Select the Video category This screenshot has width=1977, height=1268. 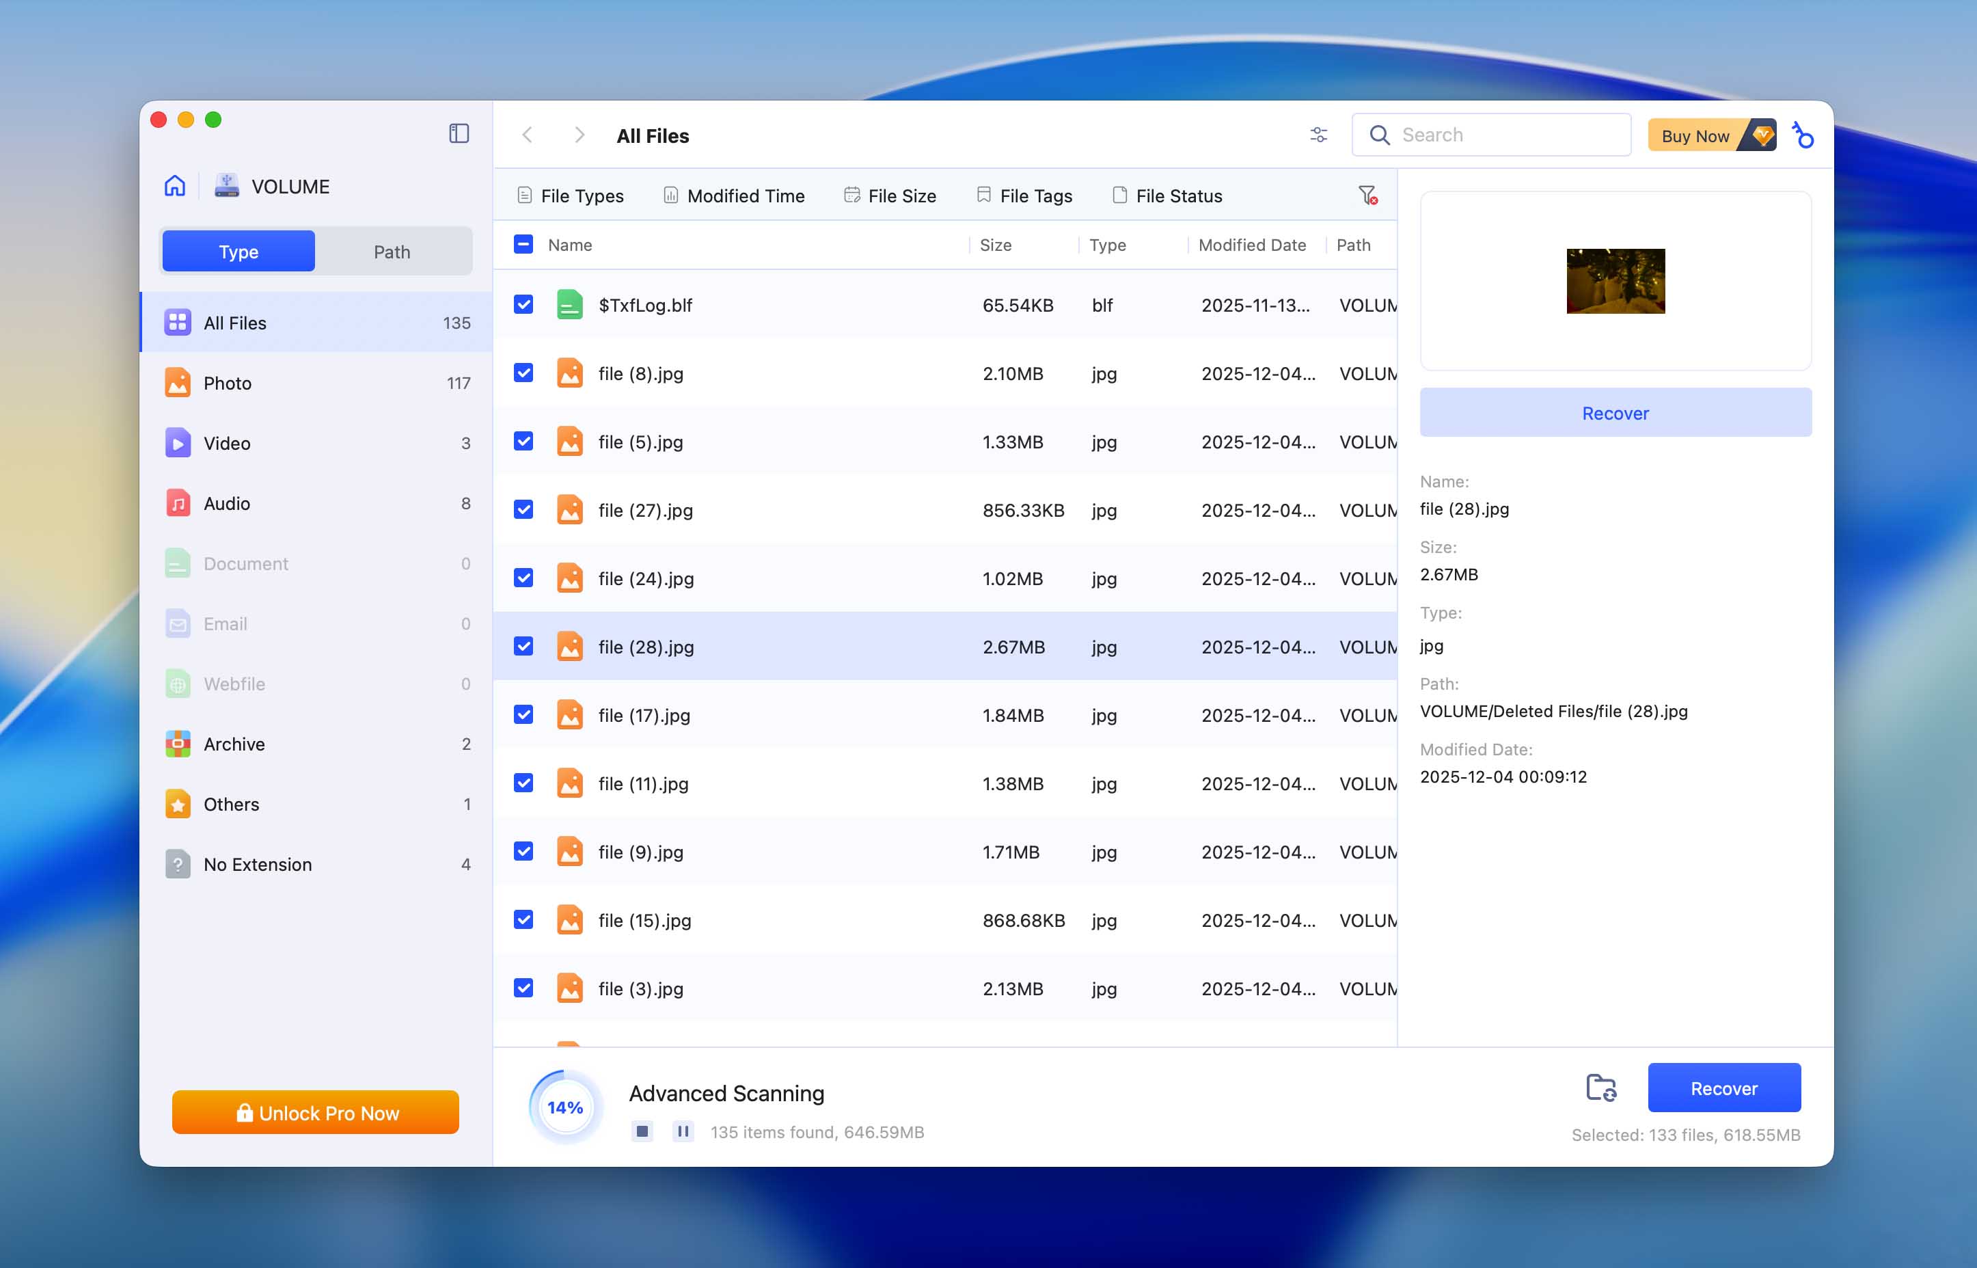(x=226, y=443)
